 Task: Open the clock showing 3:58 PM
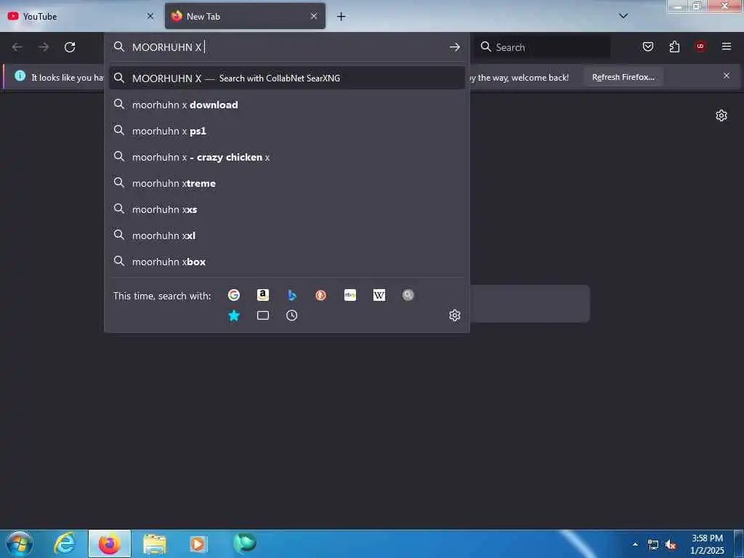[x=707, y=544]
